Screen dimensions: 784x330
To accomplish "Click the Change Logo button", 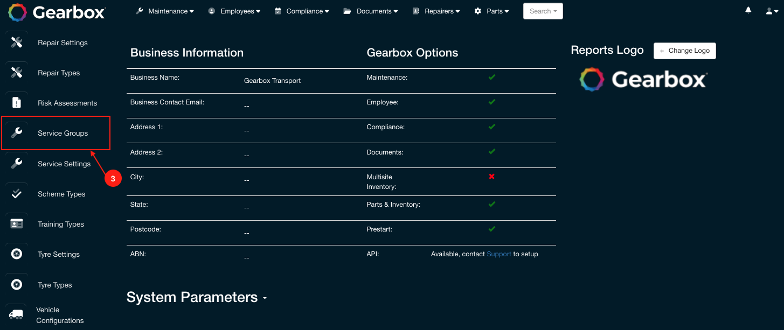I will pos(685,51).
